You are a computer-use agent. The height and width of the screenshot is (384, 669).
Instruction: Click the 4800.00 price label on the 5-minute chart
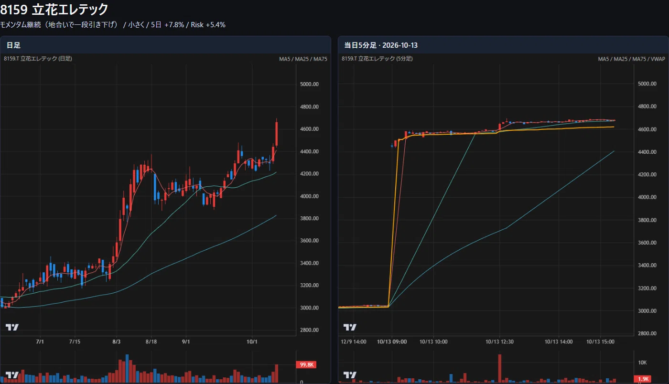tap(647, 107)
